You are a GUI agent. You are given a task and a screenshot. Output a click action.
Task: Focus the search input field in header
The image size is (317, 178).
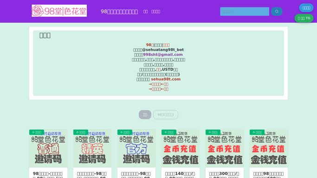coord(245,12)
